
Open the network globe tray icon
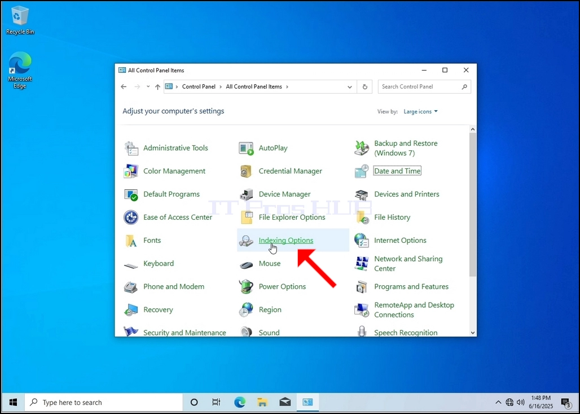pos(509,402)
